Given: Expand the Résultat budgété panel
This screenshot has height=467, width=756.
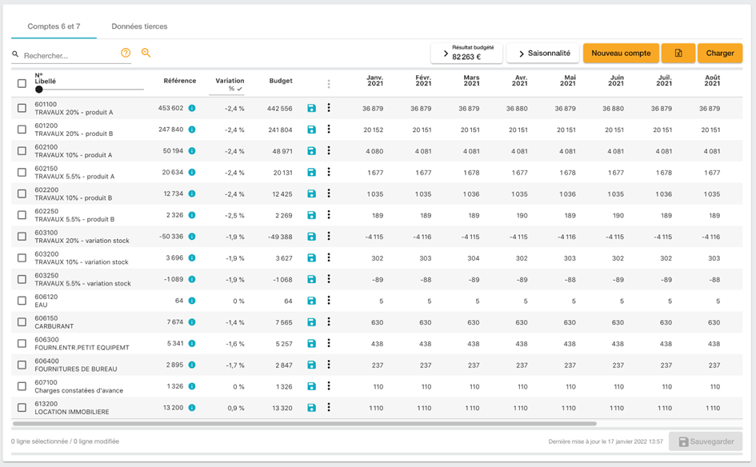Looking at the screenshot, I should point(466,53).
